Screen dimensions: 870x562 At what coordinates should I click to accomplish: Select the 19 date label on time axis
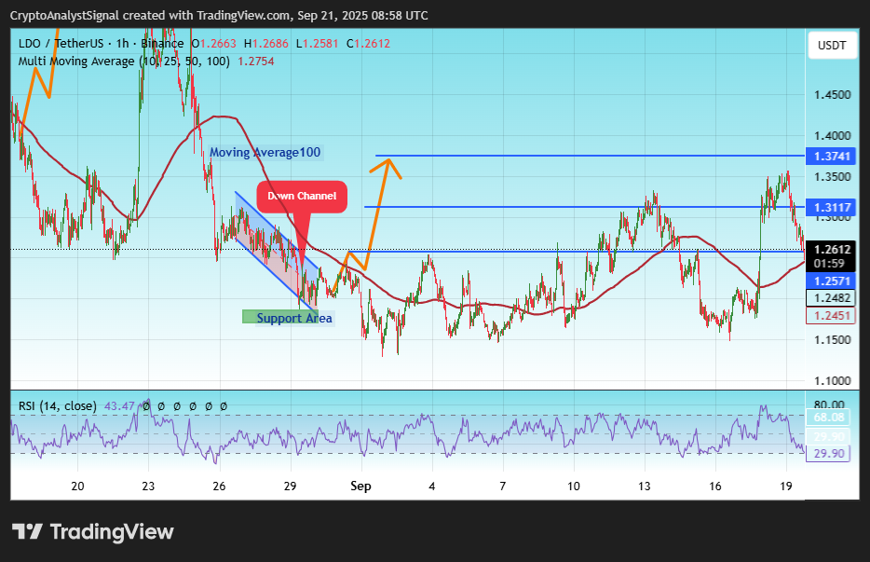click(x=785, y=487)
